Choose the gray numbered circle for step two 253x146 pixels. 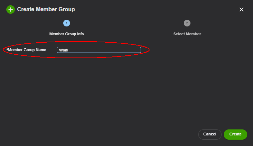point(187,23)
